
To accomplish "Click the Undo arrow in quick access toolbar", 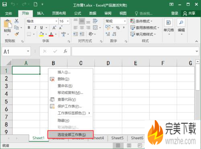I will (x=13, y=4).
